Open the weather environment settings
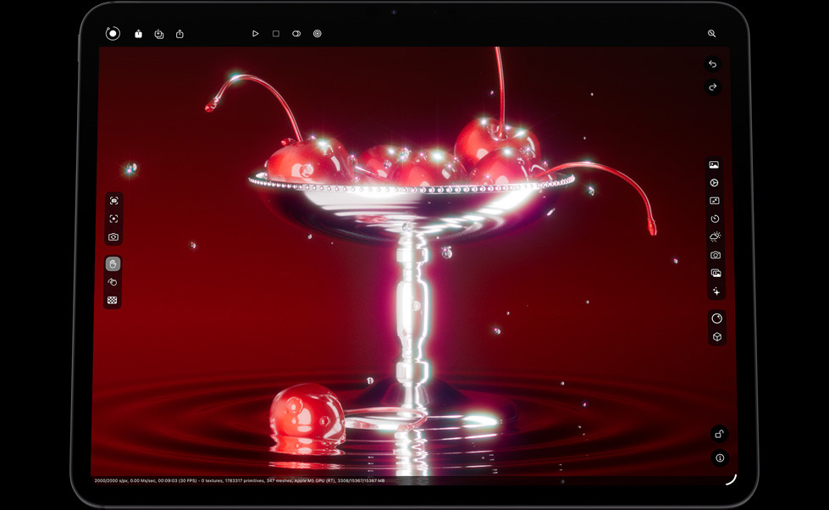 point(715,237)
